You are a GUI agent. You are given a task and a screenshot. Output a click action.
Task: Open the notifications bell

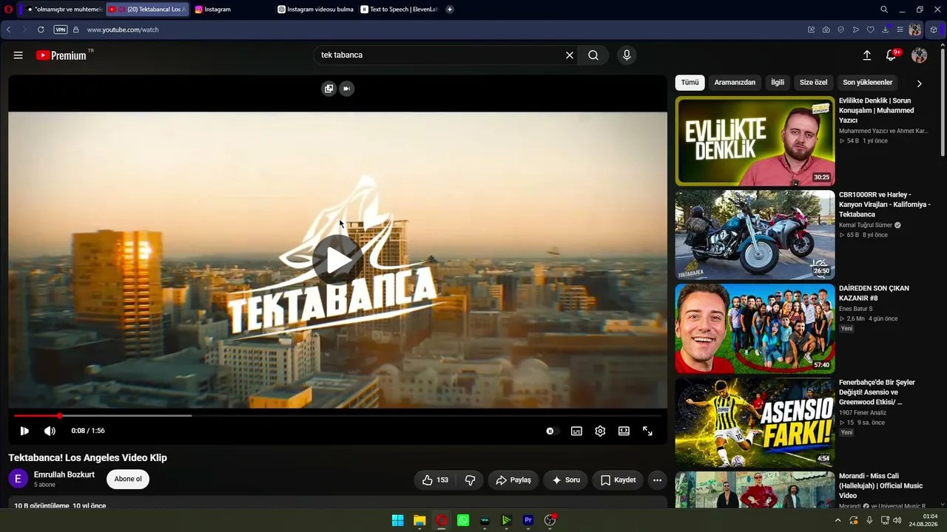(x=892, y=55)
